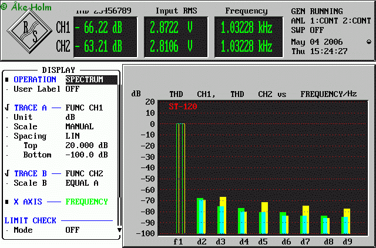
Task: Open the TRACE A FUNC CH1 selector
Action: [84, 108]
